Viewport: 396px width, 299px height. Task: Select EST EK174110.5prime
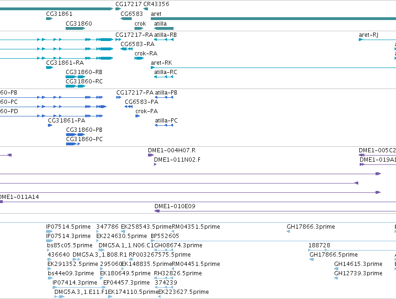[x=110, y=297]
